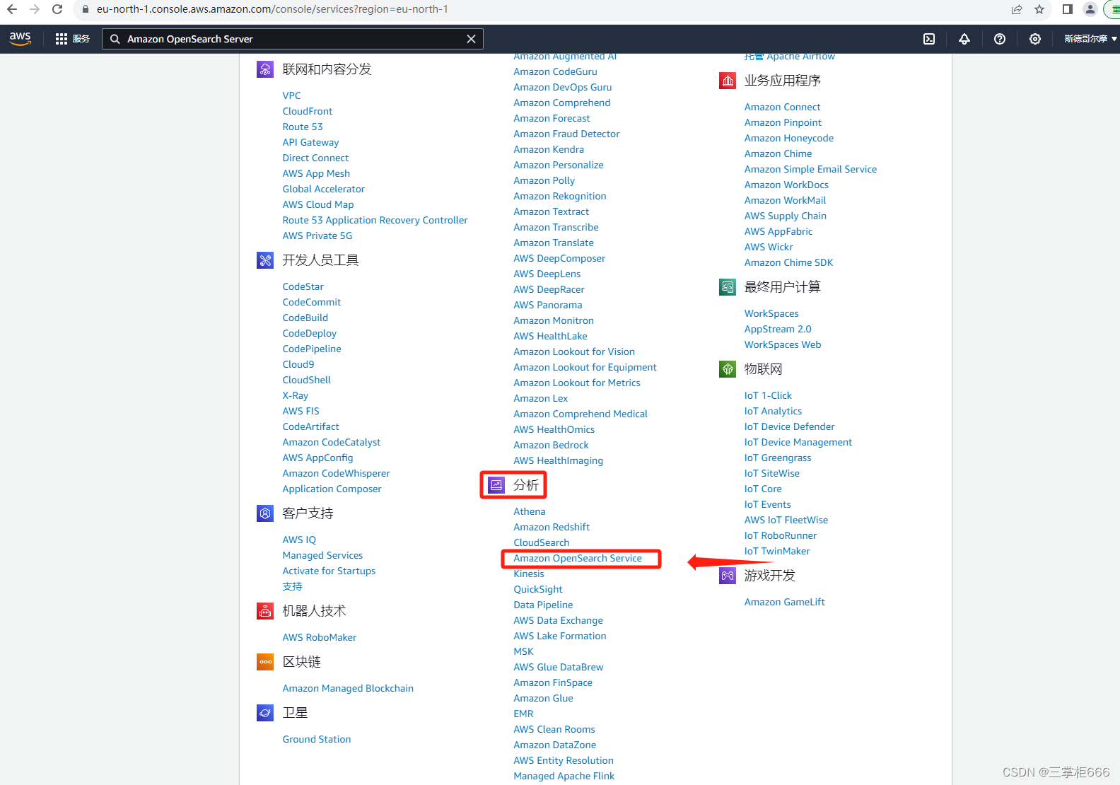Open the browser profile avatar icon

[1090, 9]
